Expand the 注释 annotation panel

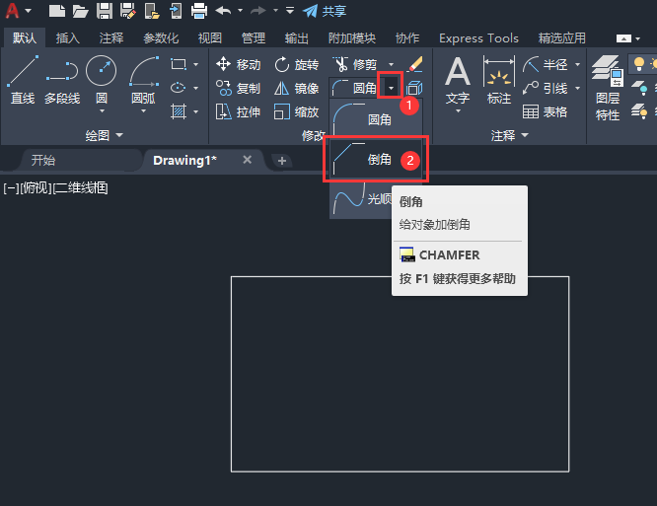click(x=509, y=135)
